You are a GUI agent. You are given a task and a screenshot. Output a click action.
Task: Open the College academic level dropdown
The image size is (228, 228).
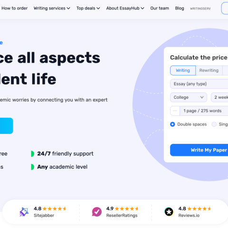pos(189,97)
